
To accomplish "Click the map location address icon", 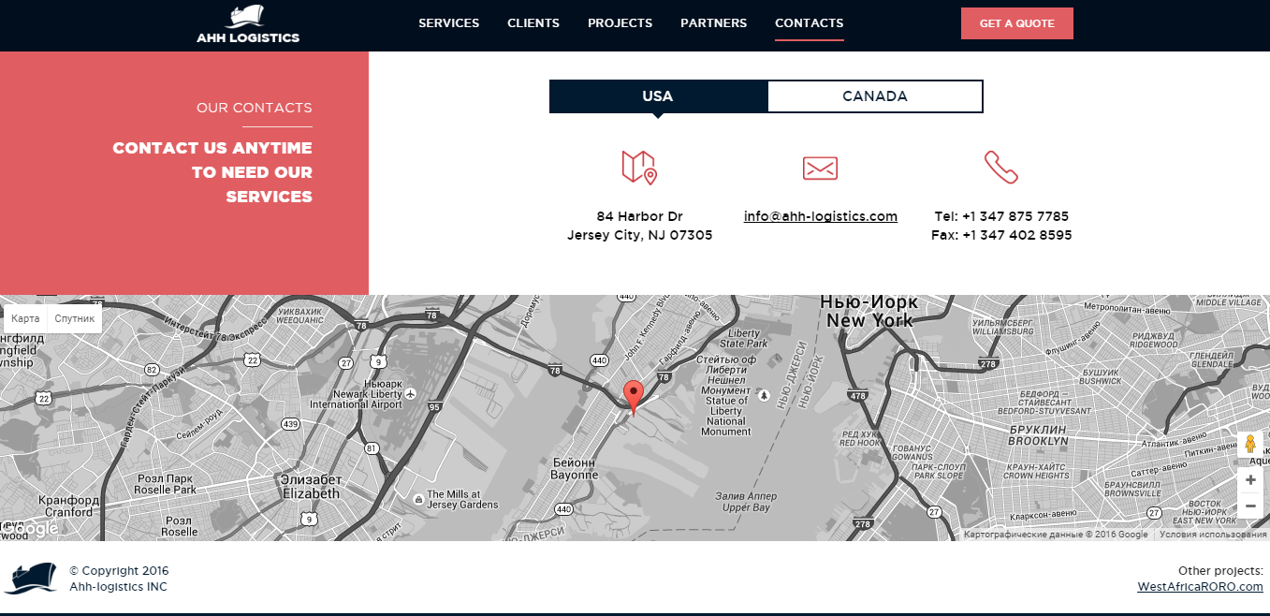I will 639,168.
